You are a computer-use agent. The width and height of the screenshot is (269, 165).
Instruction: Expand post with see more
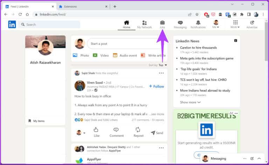point(158,114)
